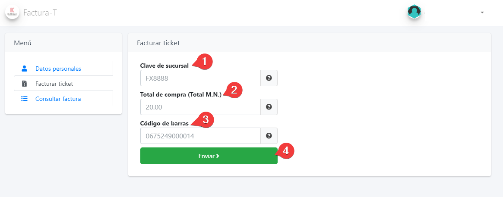Click the Clave de sucursal field label

pyautogui.click(x=164, y=66)
